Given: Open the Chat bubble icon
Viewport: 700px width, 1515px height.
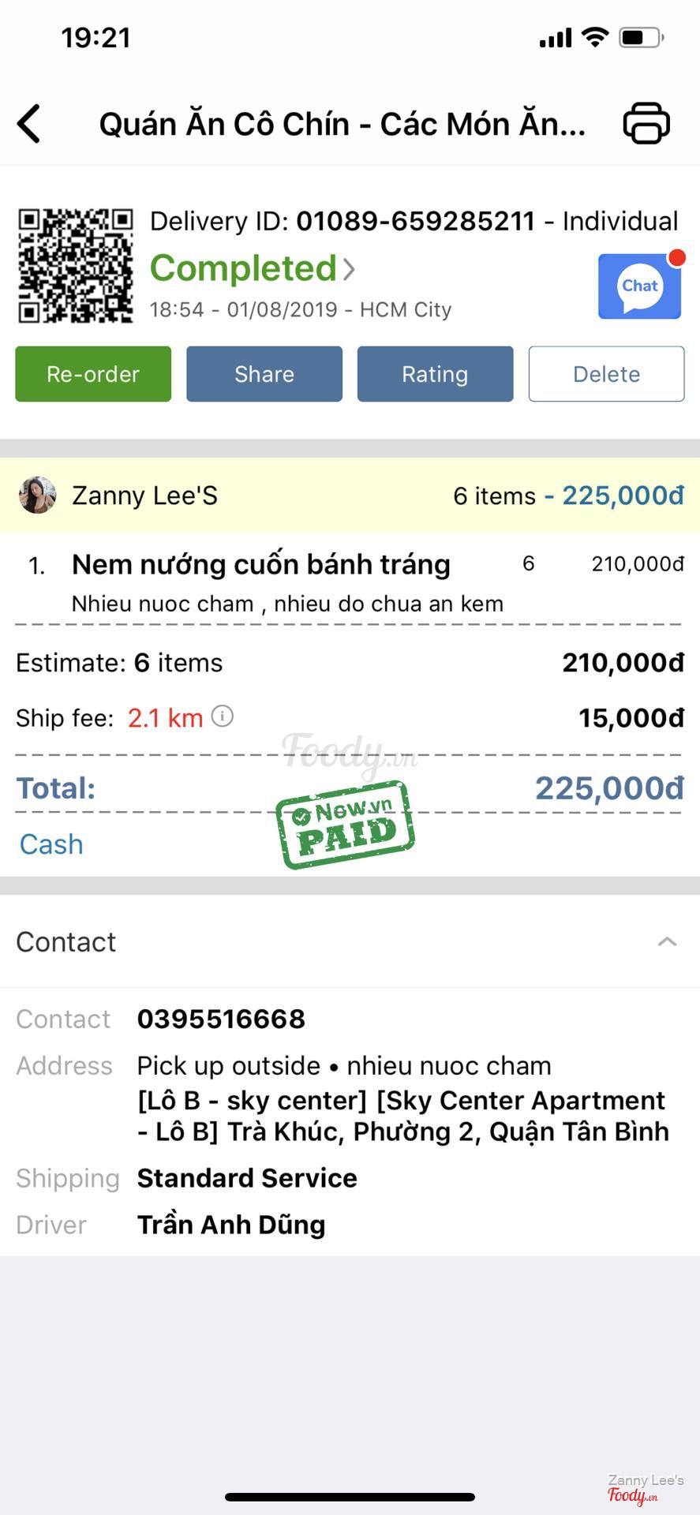Looking at the screenshot, I should tap(639, 286).
